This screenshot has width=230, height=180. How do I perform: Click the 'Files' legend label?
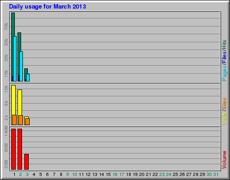coord(224,58)
